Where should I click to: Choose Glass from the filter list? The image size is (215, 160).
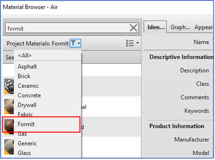[x=48, y=153]
